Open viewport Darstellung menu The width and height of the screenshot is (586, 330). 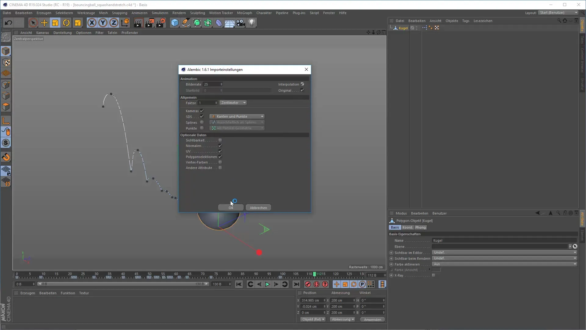coord(62,33)
